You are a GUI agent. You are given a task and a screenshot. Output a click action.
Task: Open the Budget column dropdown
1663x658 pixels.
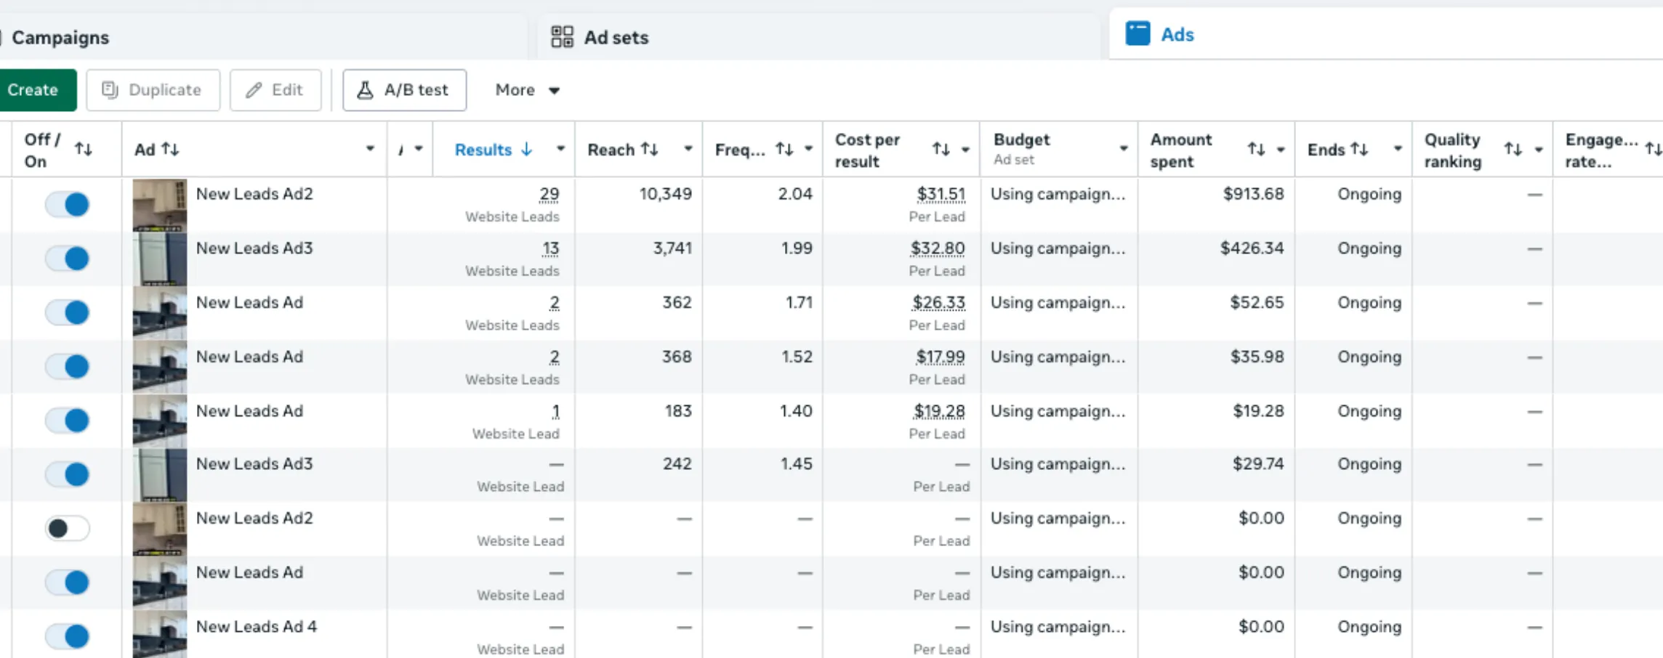click(1124, 149)
